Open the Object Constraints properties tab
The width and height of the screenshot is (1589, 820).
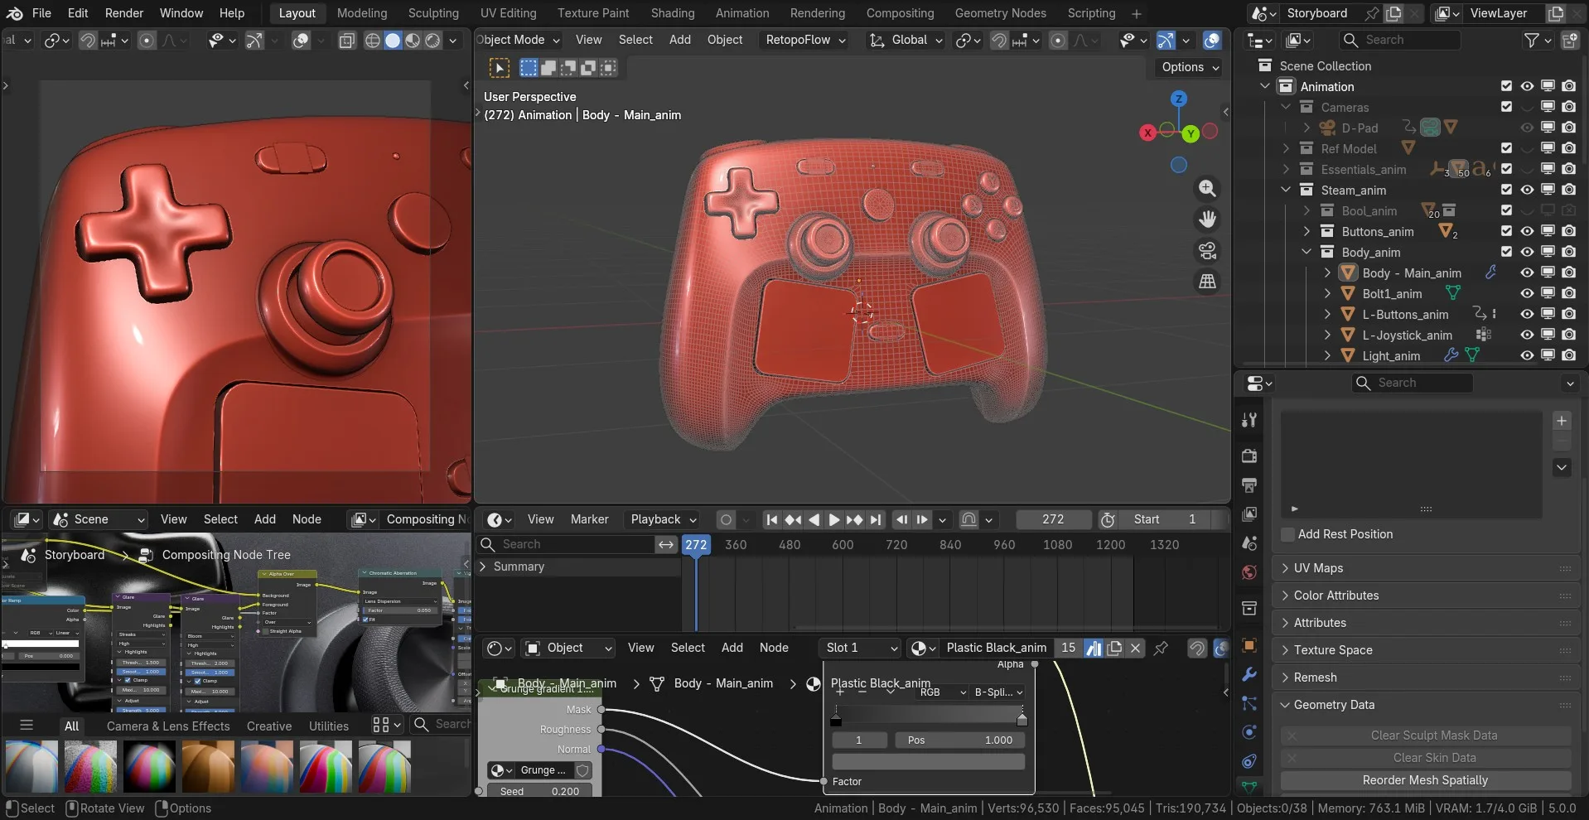coord(1249,761)
